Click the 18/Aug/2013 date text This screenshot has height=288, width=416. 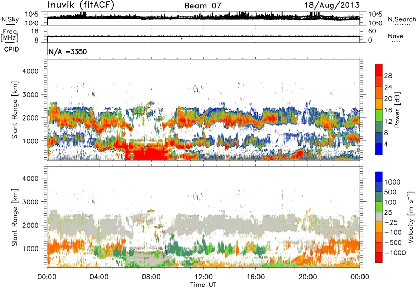click(332, 5)
